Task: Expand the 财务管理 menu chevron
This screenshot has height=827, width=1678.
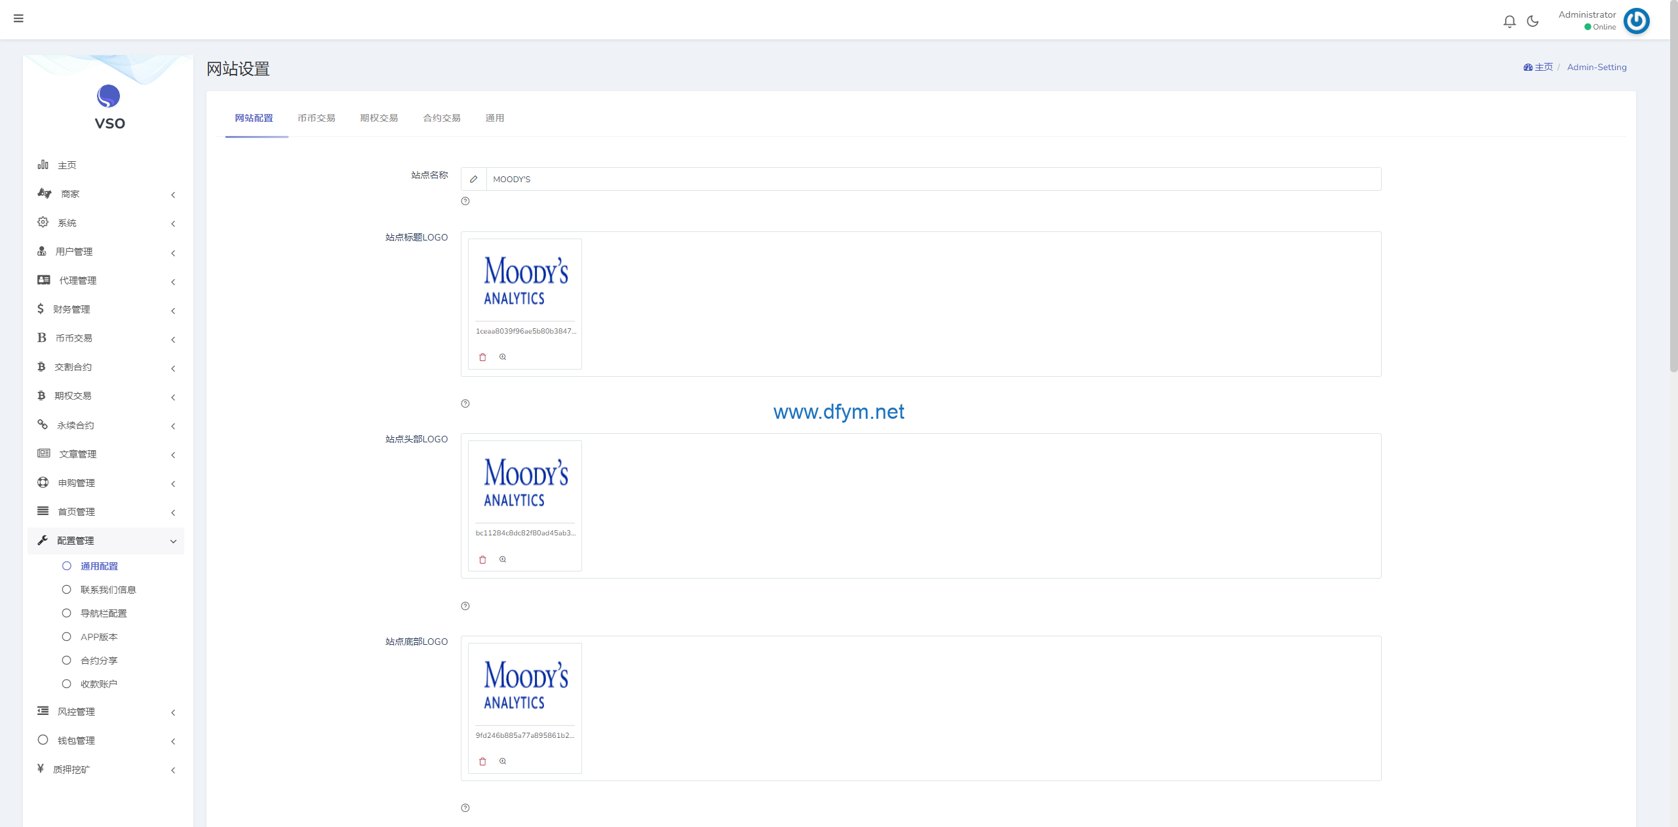Action: tap(173, 311)
